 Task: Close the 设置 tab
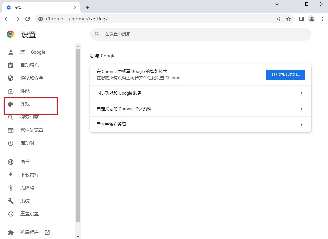point(75,7)
